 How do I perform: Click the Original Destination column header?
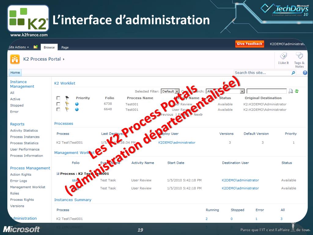point(263,98)
